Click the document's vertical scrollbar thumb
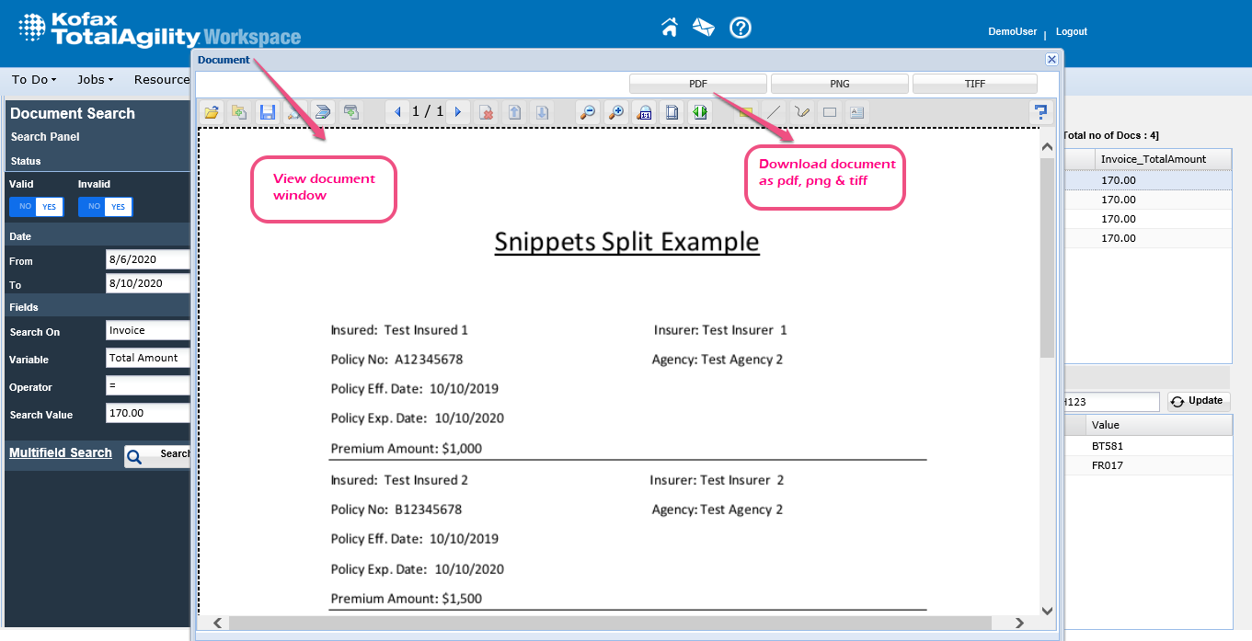 (1047, 258)
